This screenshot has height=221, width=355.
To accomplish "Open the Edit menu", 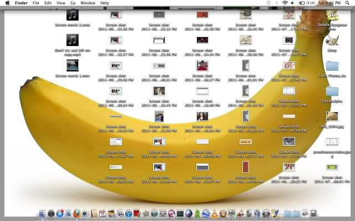I will (x=48, y=3).
